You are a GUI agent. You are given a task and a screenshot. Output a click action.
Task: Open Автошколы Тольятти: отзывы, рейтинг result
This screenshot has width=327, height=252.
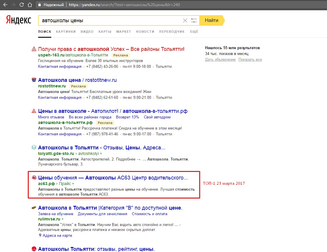coord(96,249)
